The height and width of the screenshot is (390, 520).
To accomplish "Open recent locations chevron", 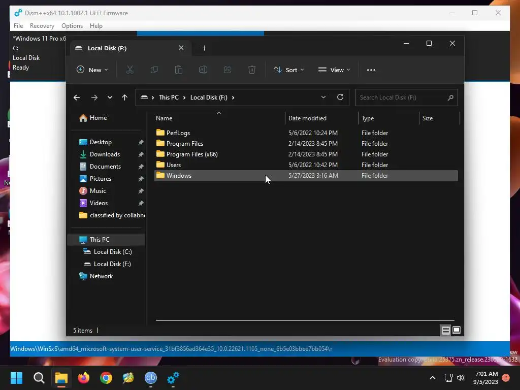I will (x=110, y=97).
